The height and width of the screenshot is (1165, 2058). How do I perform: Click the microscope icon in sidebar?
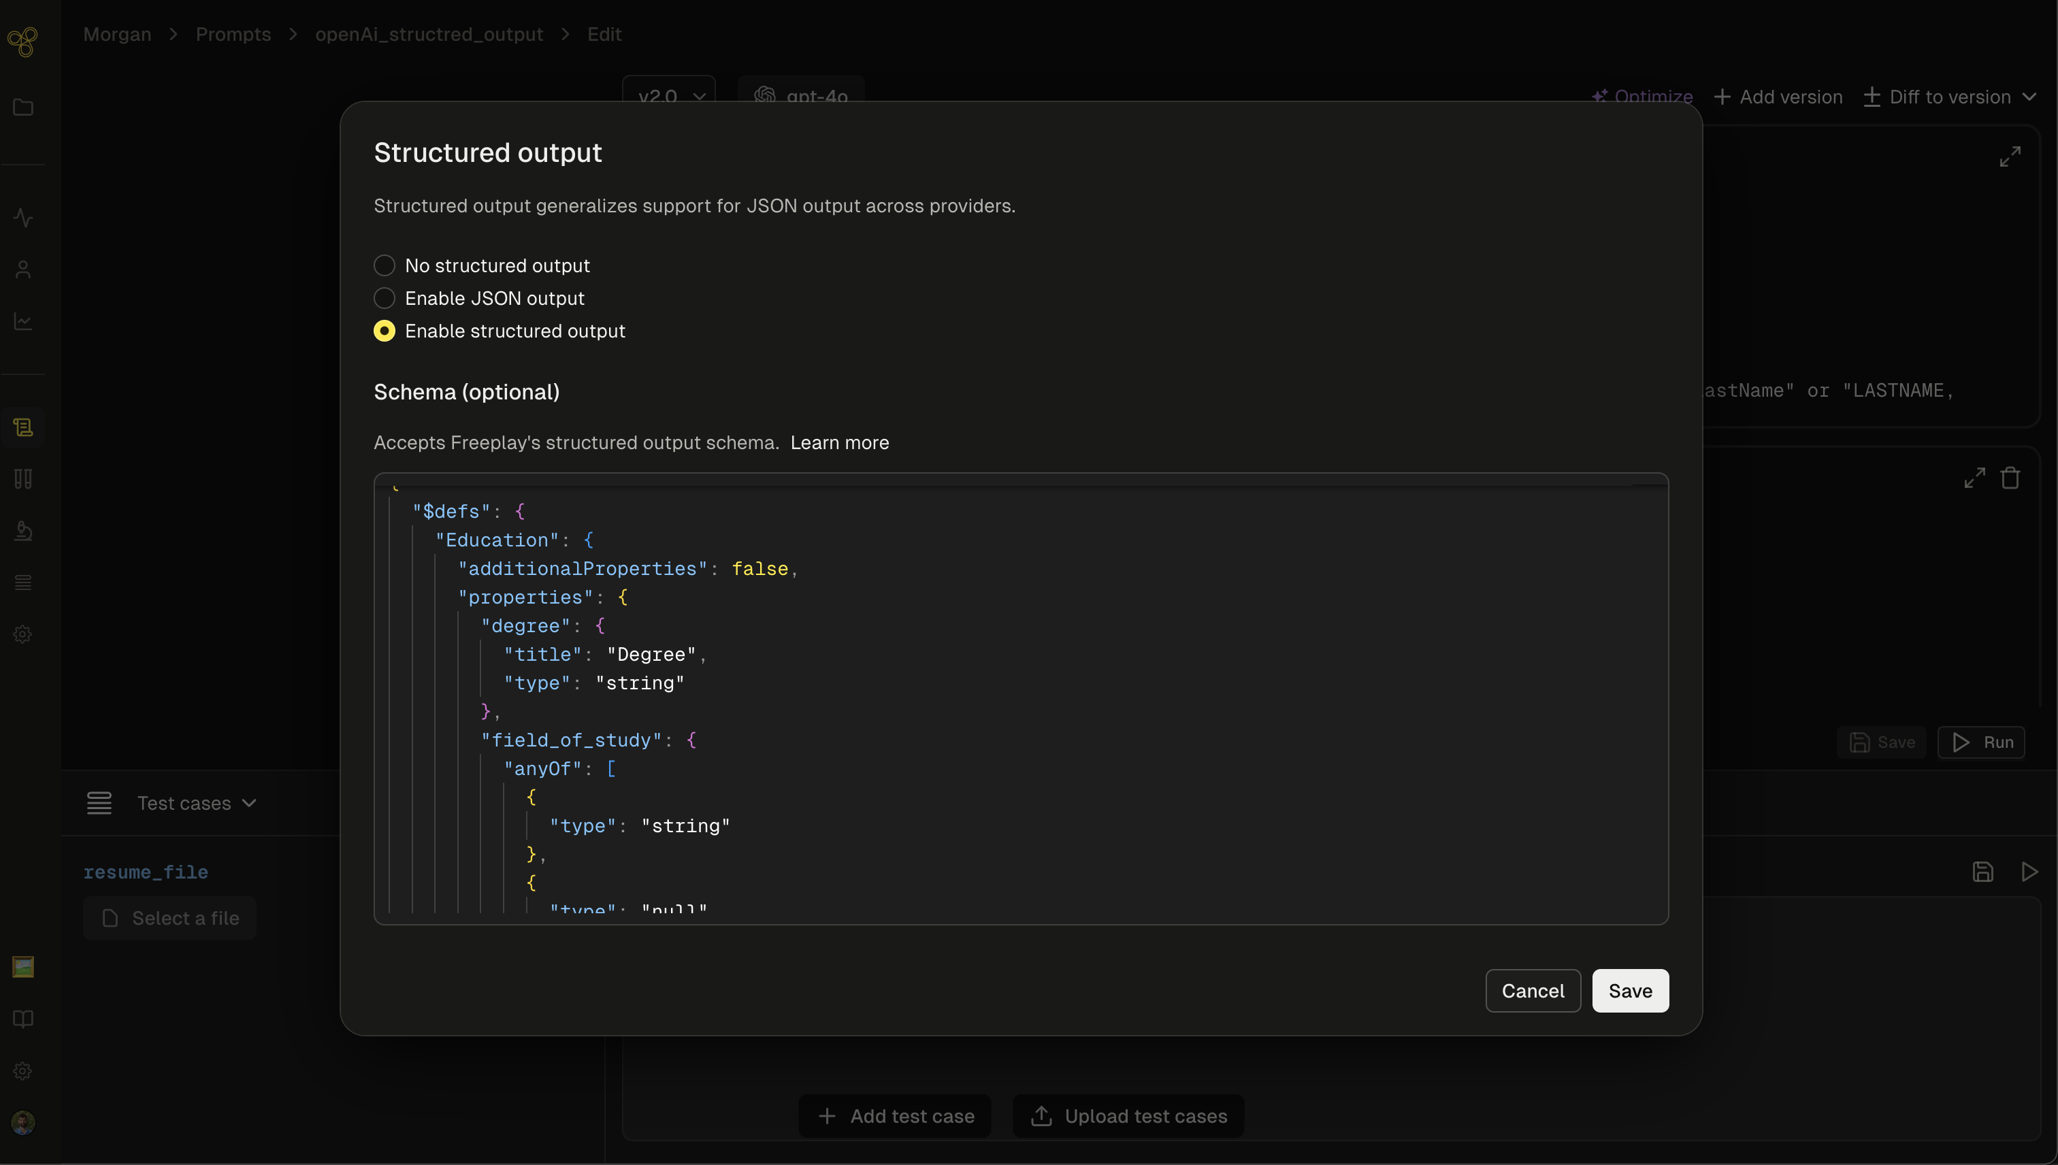click(23, 531)
